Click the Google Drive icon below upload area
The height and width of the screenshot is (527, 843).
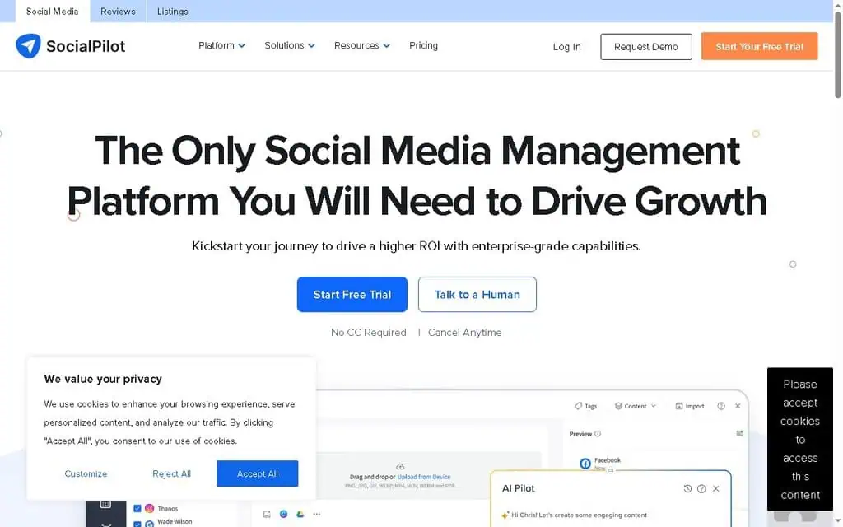[300, 514]
